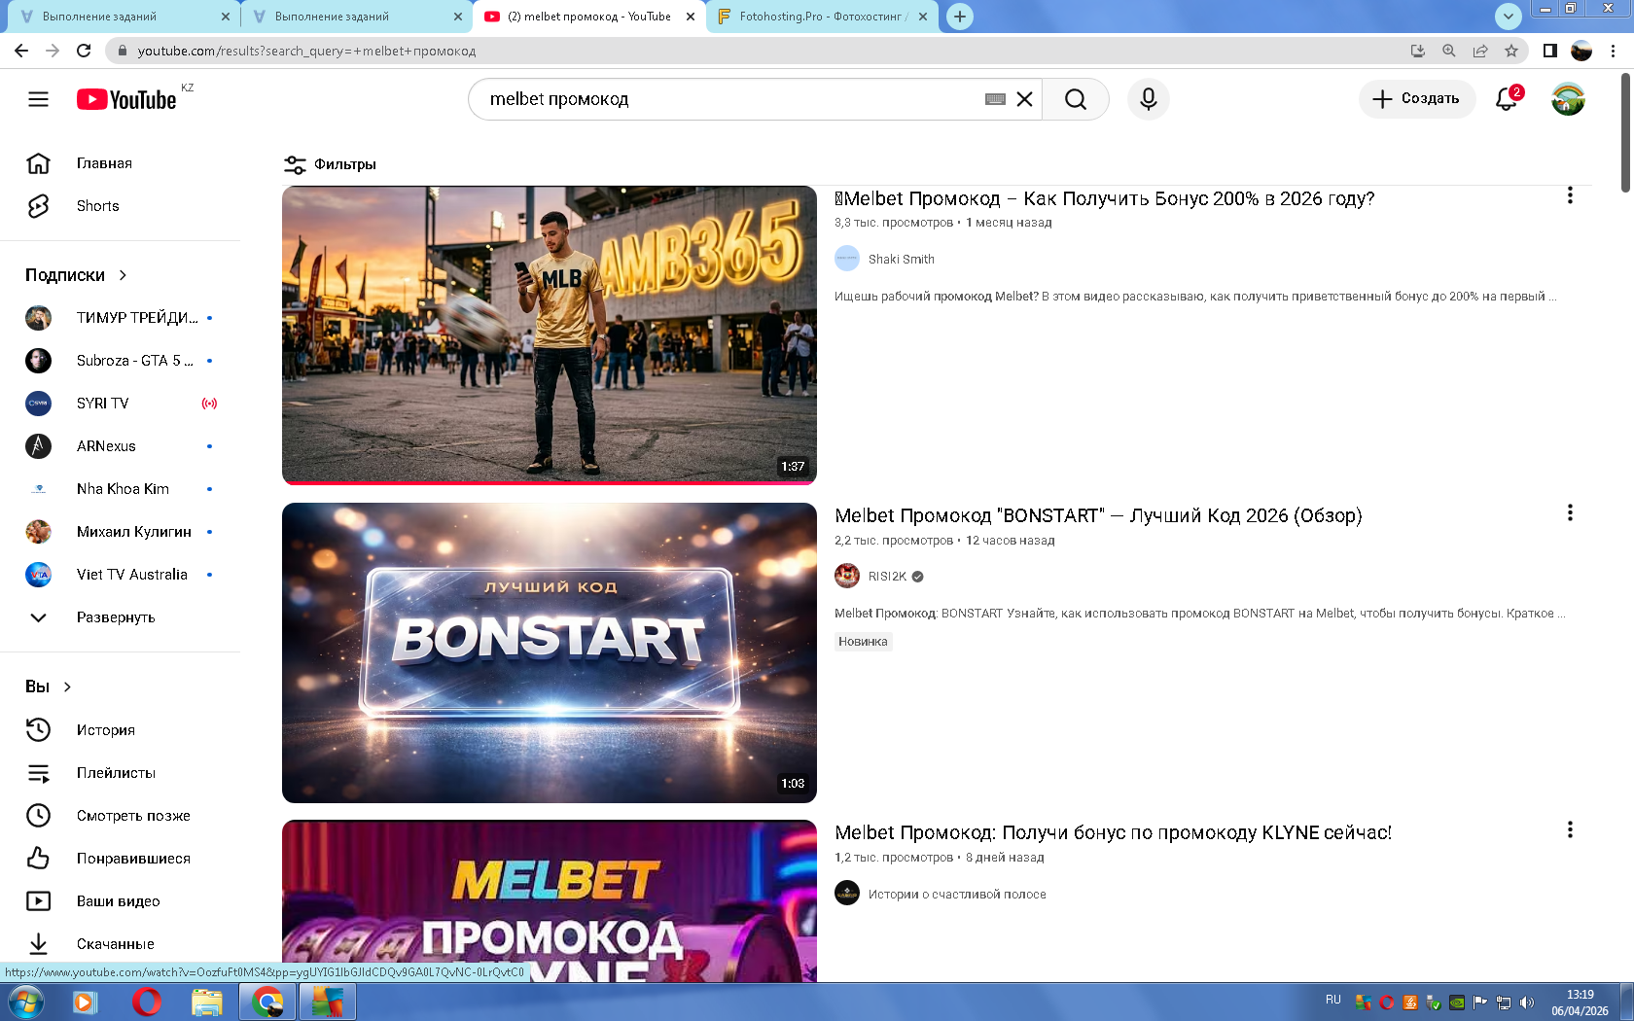1634x1021 pixels.
Task: Play the BONSTART video thumbnail
Action: [x=550, y=652]
